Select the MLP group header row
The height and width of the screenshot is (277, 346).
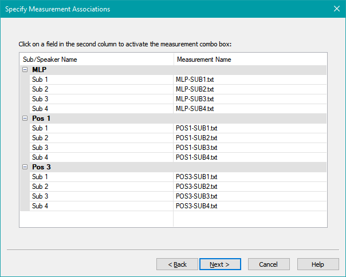(x=173, y=70)
